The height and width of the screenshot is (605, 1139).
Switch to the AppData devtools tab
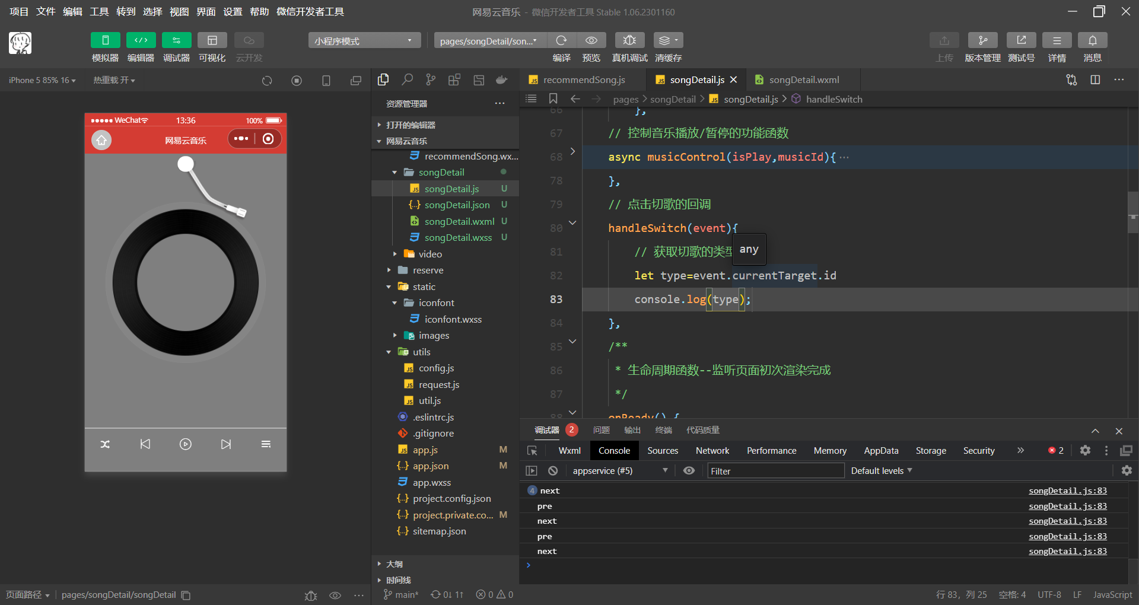point(881,451)
